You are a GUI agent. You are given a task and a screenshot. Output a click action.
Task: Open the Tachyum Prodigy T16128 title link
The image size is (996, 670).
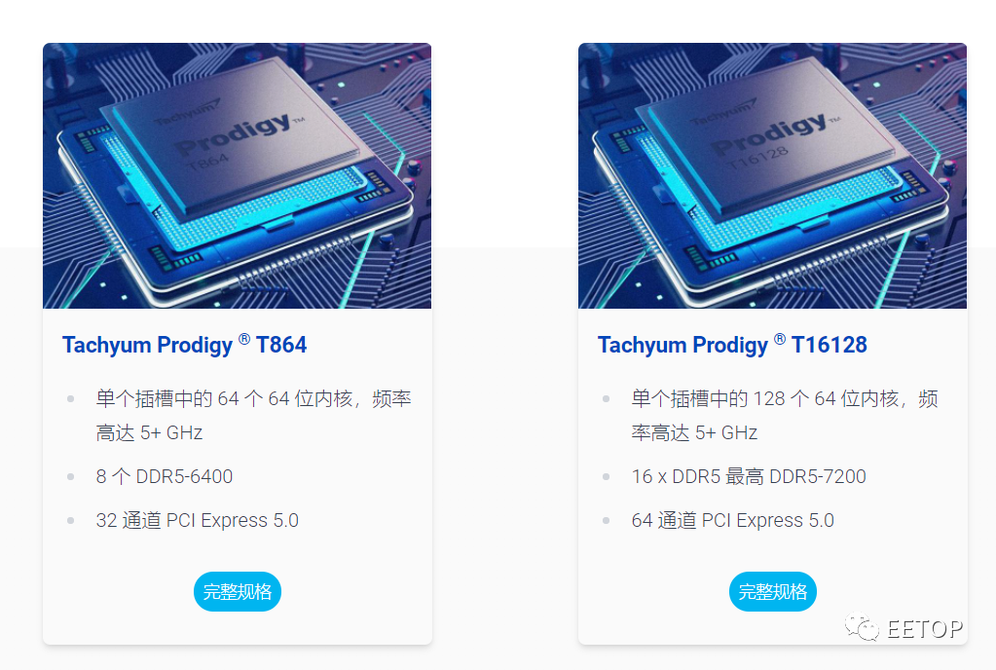click(732, 344)
